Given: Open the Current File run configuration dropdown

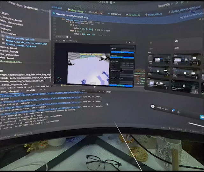Looking at the screenshot, I should (165, 5).
